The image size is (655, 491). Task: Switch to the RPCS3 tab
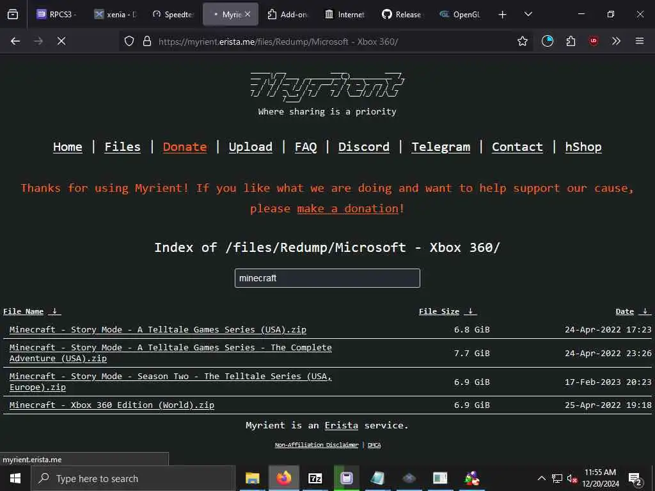click(58, 14)
